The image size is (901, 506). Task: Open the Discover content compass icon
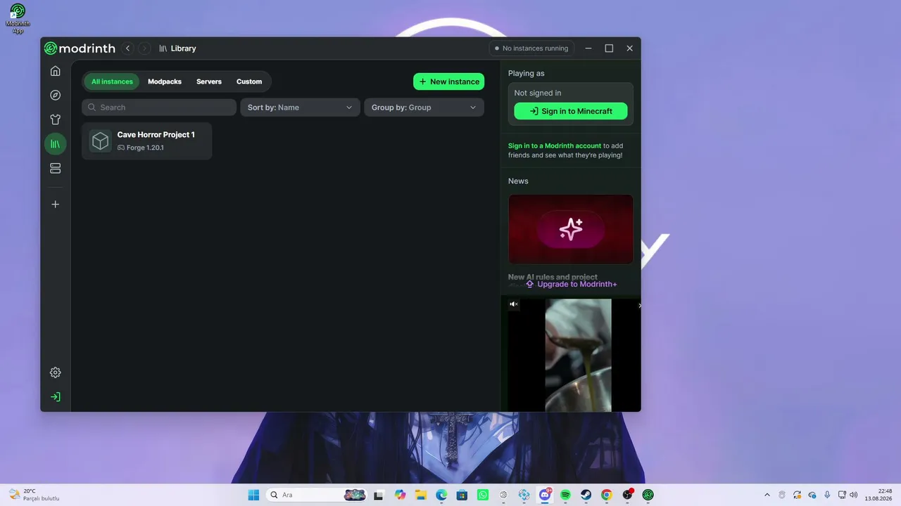pos(56,95)
